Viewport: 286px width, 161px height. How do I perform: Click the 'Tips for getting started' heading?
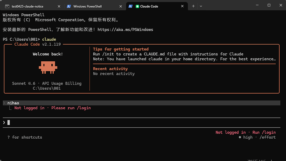(121, 49)
